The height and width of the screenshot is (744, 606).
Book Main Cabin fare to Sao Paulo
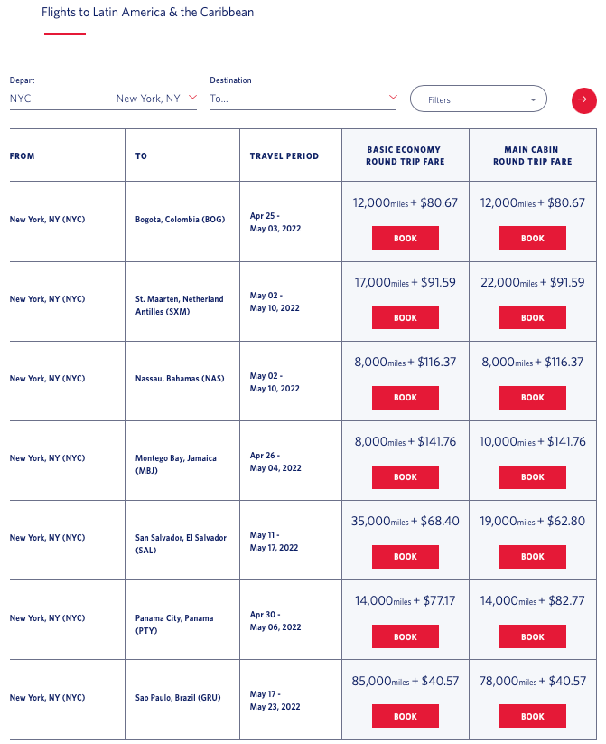tap(533, 716)
